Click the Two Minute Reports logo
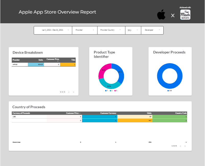The image size is (205, 166). point(185,15)
